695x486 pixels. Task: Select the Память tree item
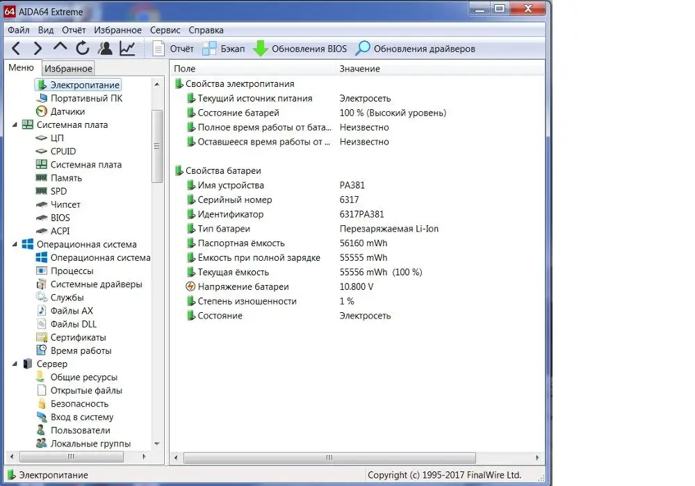[x=58, y=178]
